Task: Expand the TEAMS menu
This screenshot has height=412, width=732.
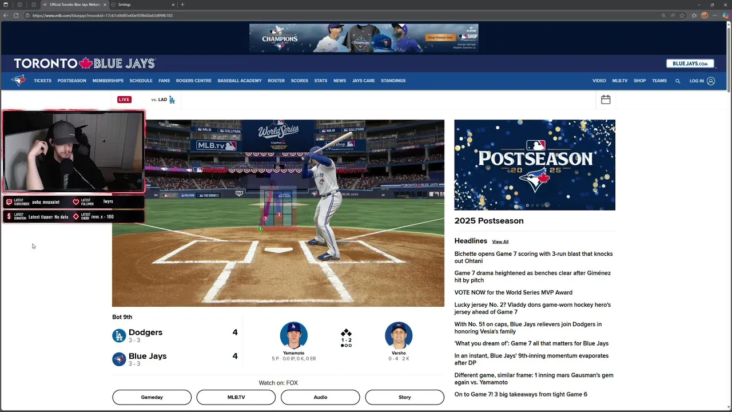Action: point(659,81)
